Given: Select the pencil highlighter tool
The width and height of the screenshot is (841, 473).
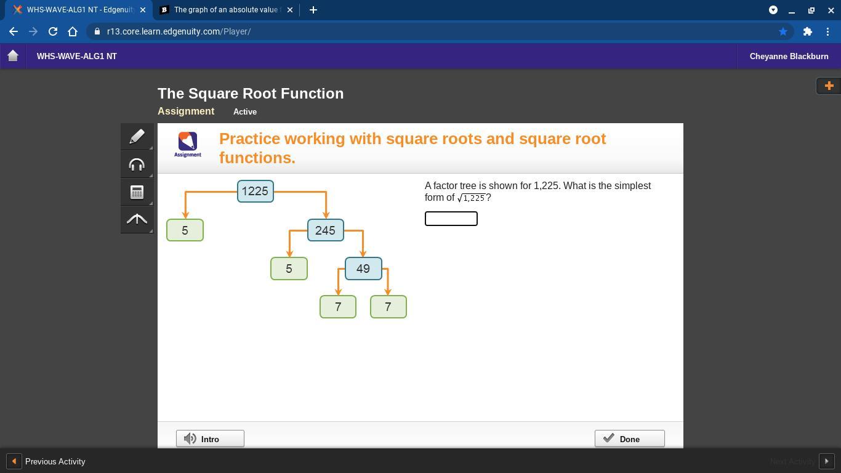Looking at the screenshot, I should point(137,136).
